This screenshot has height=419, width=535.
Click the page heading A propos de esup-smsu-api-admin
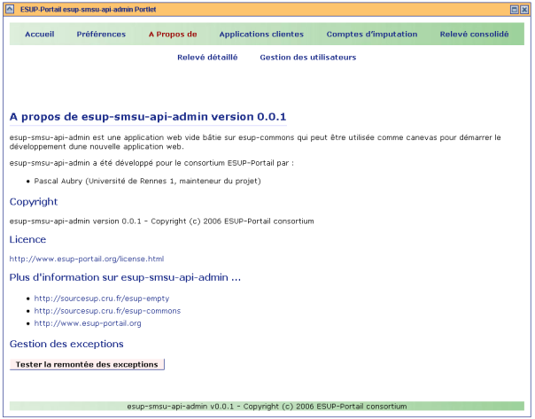(148, 117)
